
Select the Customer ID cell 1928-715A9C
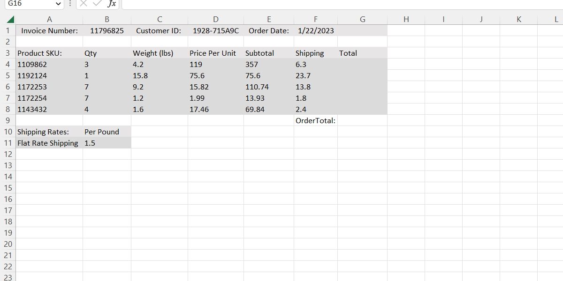[x=215, y=31]
